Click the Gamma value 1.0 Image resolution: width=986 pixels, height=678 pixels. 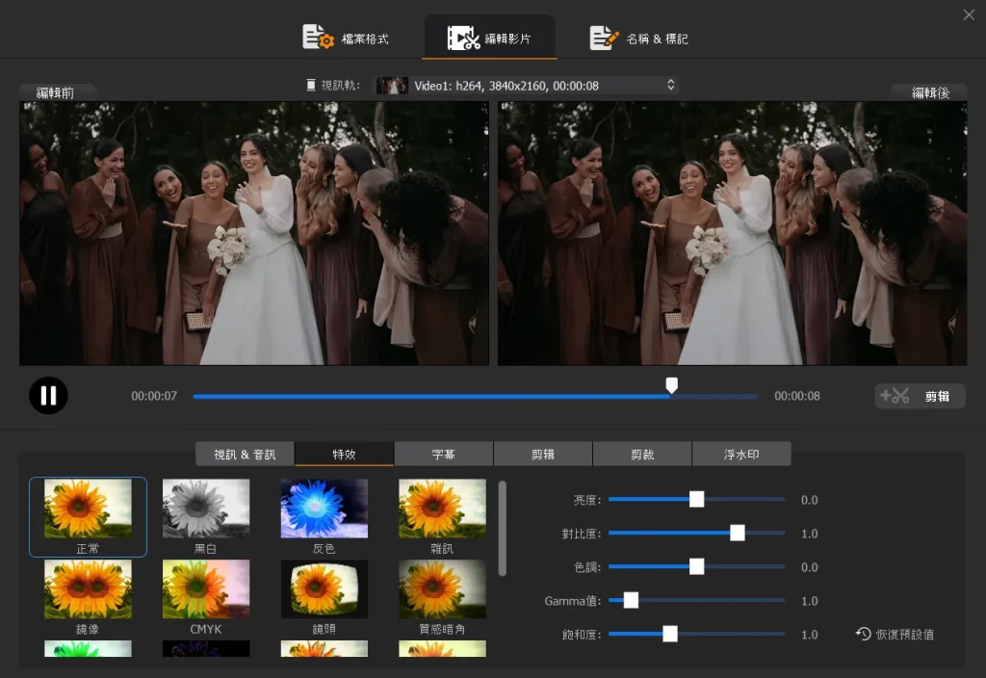[x=809, y=601]
